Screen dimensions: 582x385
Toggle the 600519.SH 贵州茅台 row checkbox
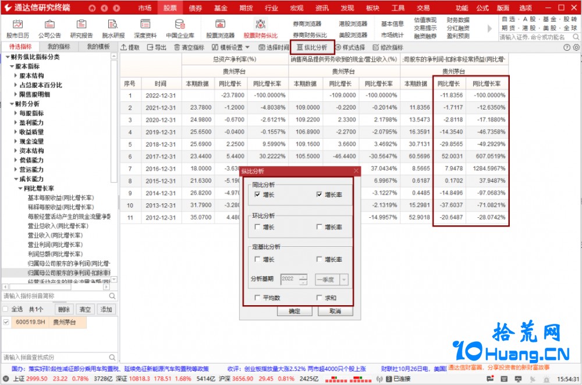tap(6, 322)
